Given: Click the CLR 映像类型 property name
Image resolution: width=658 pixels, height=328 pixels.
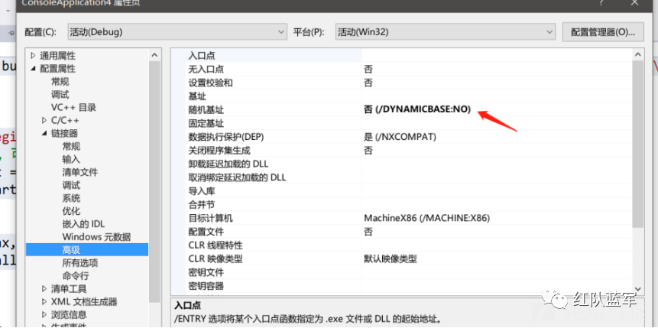Looking at the screenshot, I should point(216,258).
